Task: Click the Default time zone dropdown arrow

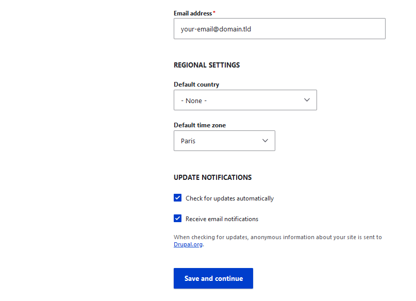Action: 265,141
